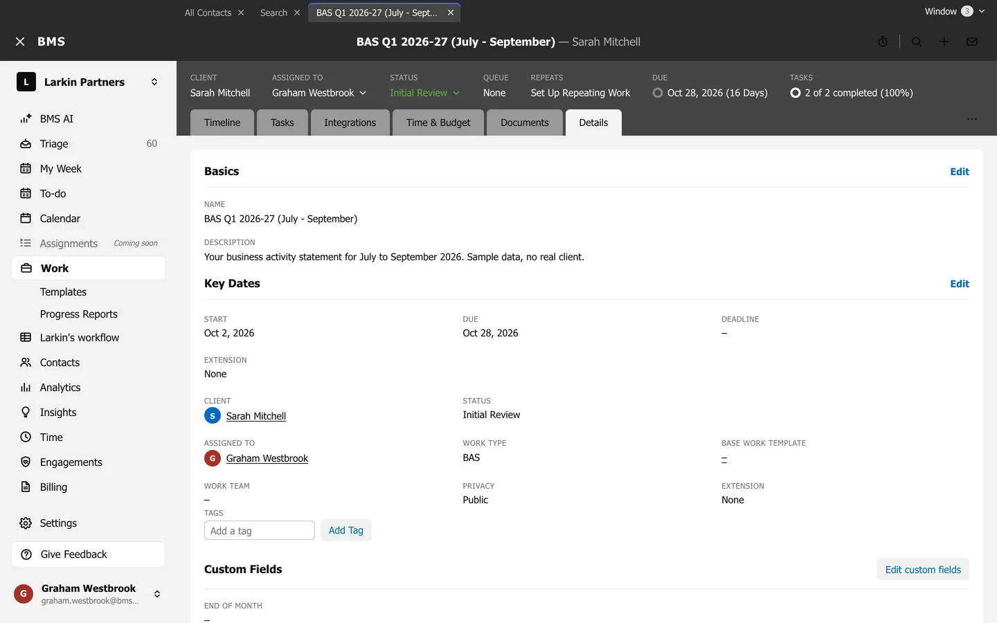
Task: Open the Window menu dropdown
Action: [955, 11]
